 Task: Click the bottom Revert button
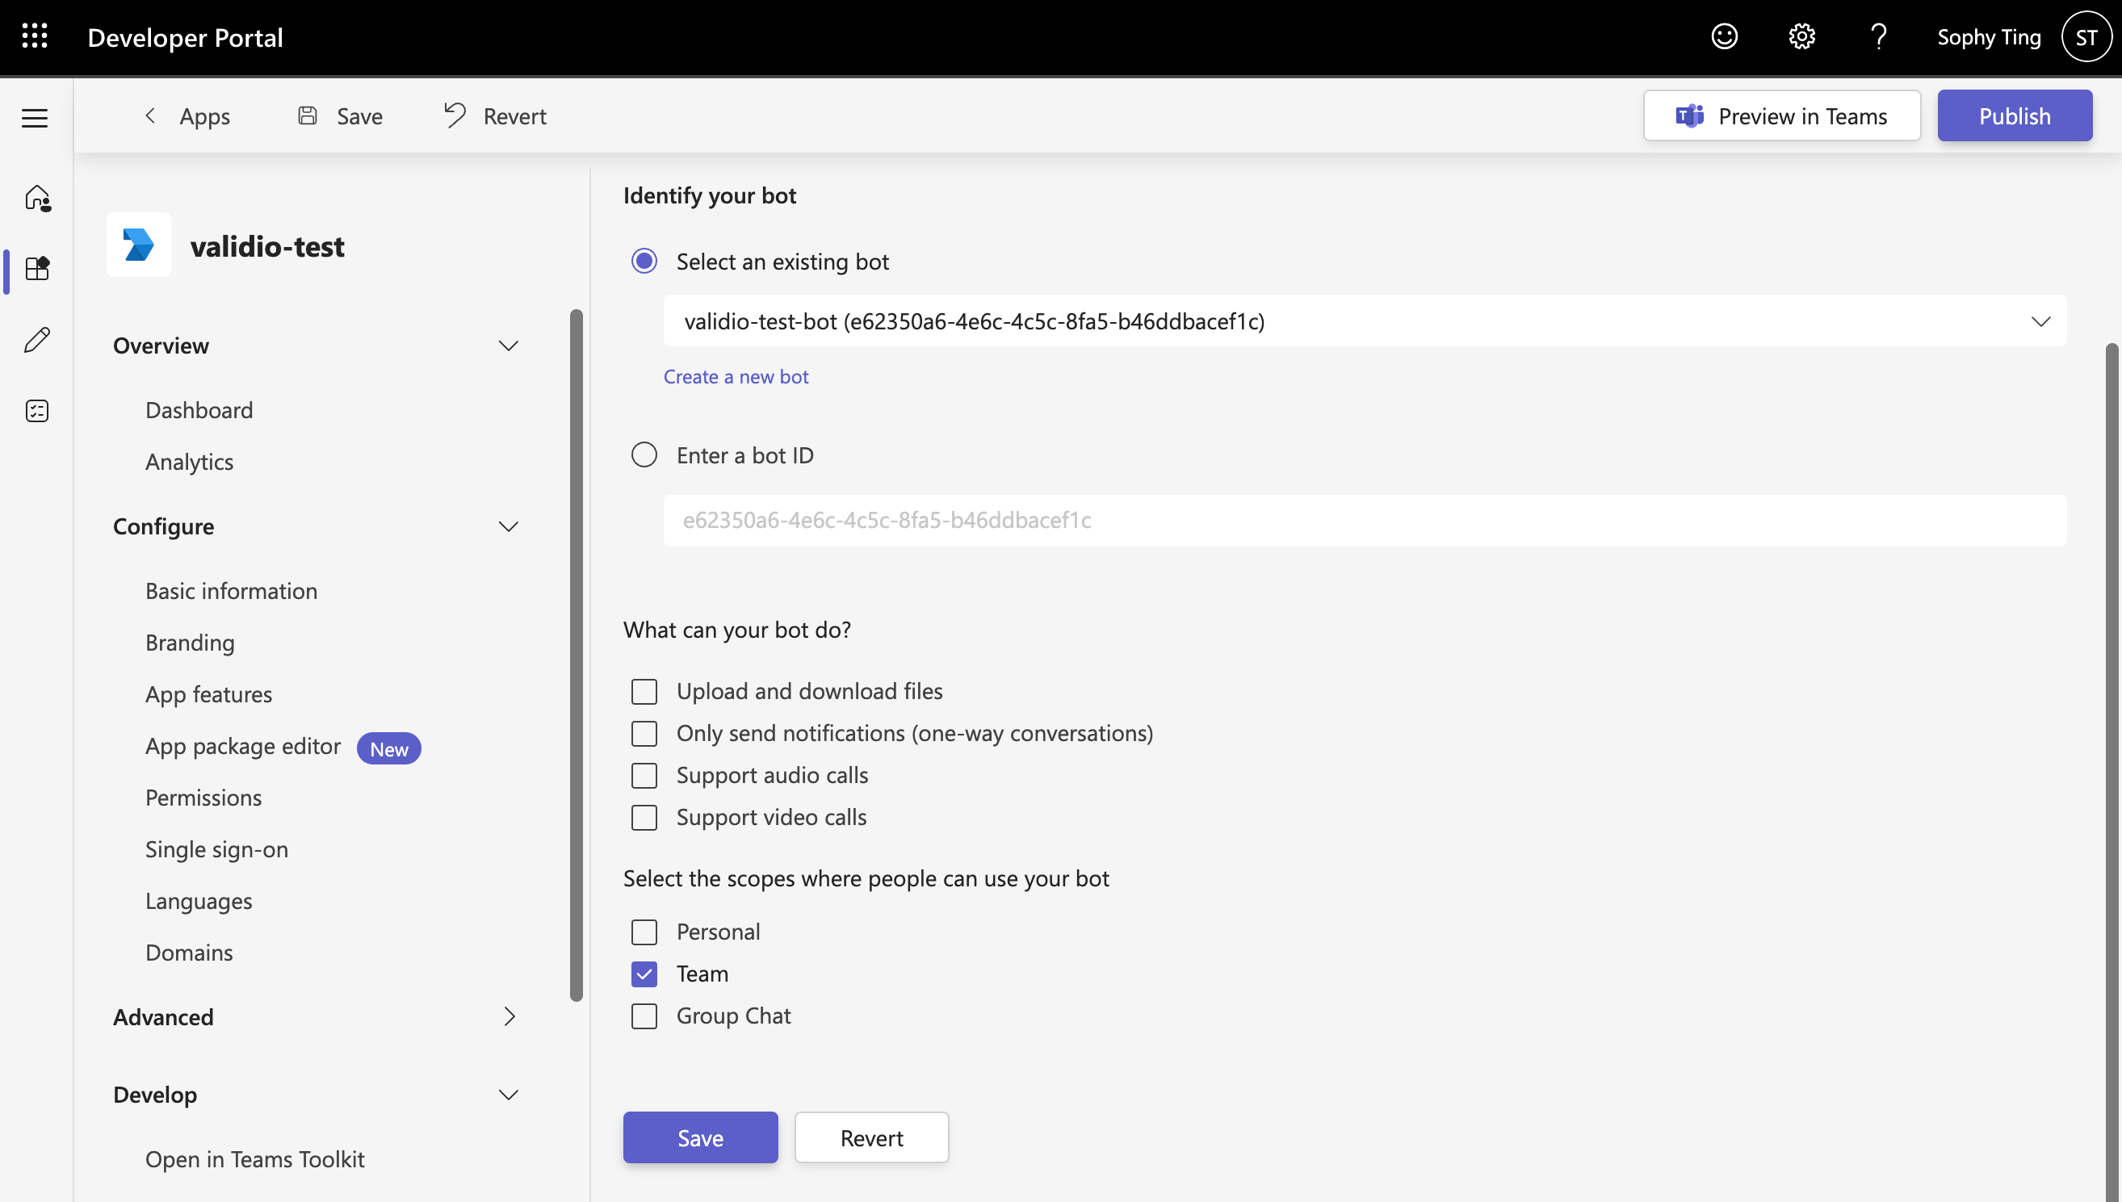tap(872, 1137)
